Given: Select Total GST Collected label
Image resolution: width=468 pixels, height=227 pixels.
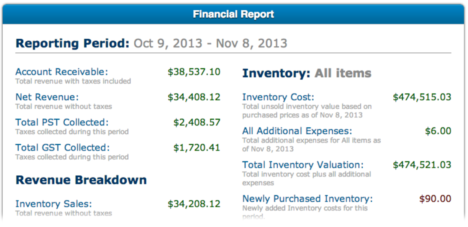Looking at the screenshot, I should tap(62, 147).
